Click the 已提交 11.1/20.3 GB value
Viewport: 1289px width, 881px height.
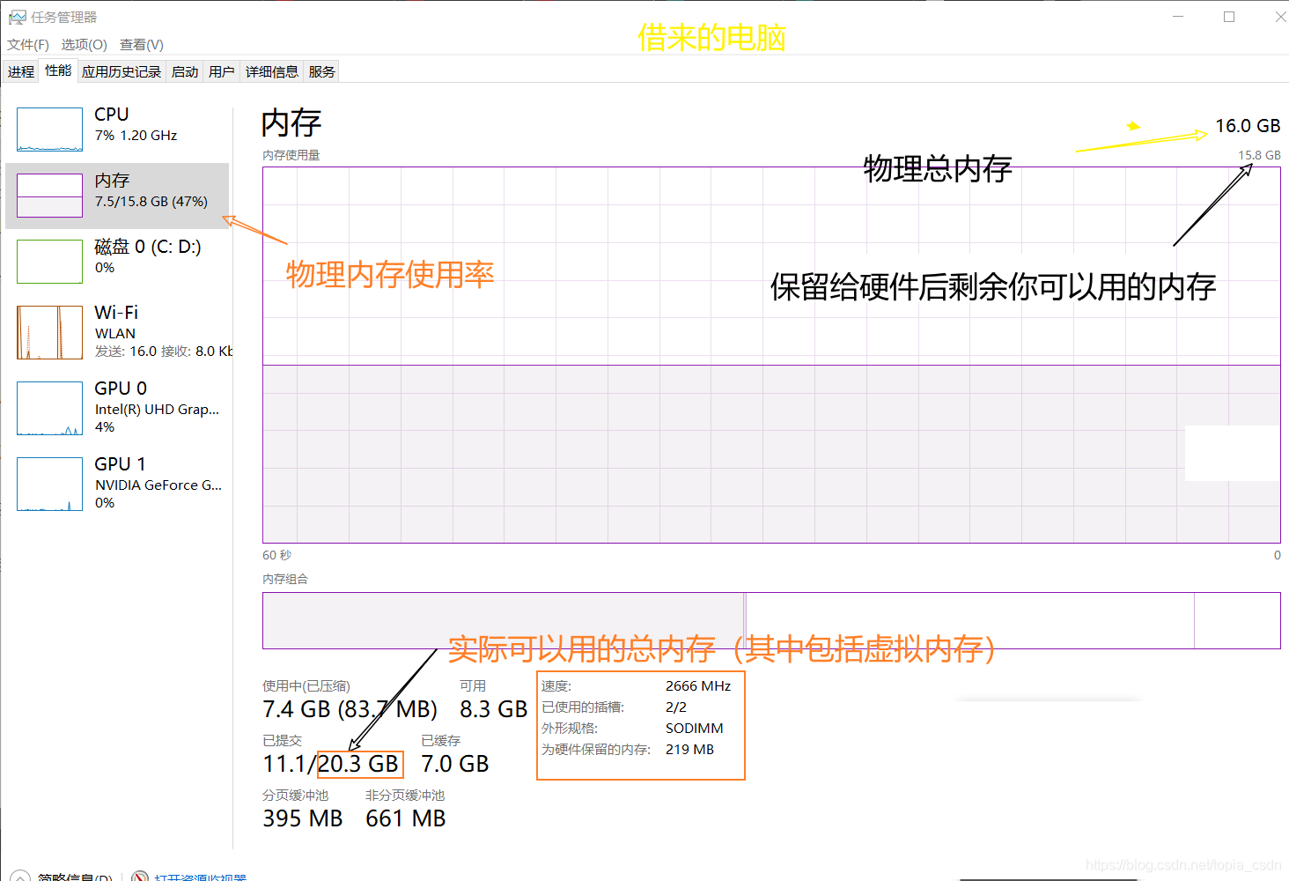pos(331,764)
